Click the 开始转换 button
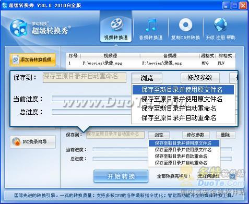This screenshot has height=204, width=249. pyautogui.click(x=121, y=176)
